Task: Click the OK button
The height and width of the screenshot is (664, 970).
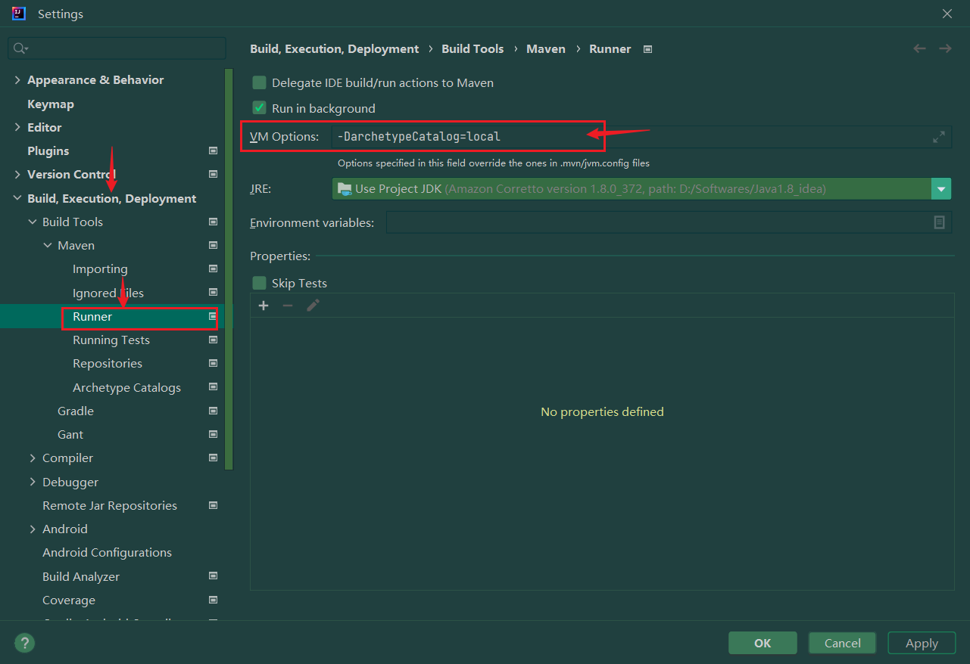Action: click(x=763, y=643)
